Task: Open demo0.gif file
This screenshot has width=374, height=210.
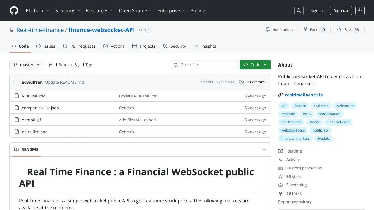Action: pyautogui.click(x=32, y=120)
